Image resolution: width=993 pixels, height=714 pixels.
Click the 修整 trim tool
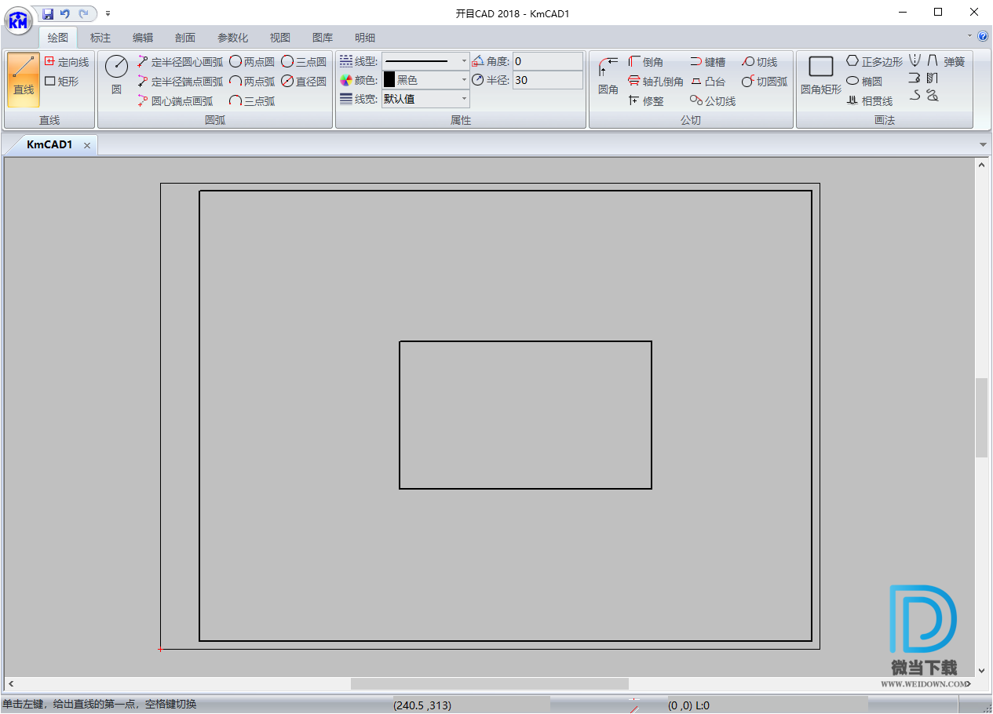pos(646,101)
